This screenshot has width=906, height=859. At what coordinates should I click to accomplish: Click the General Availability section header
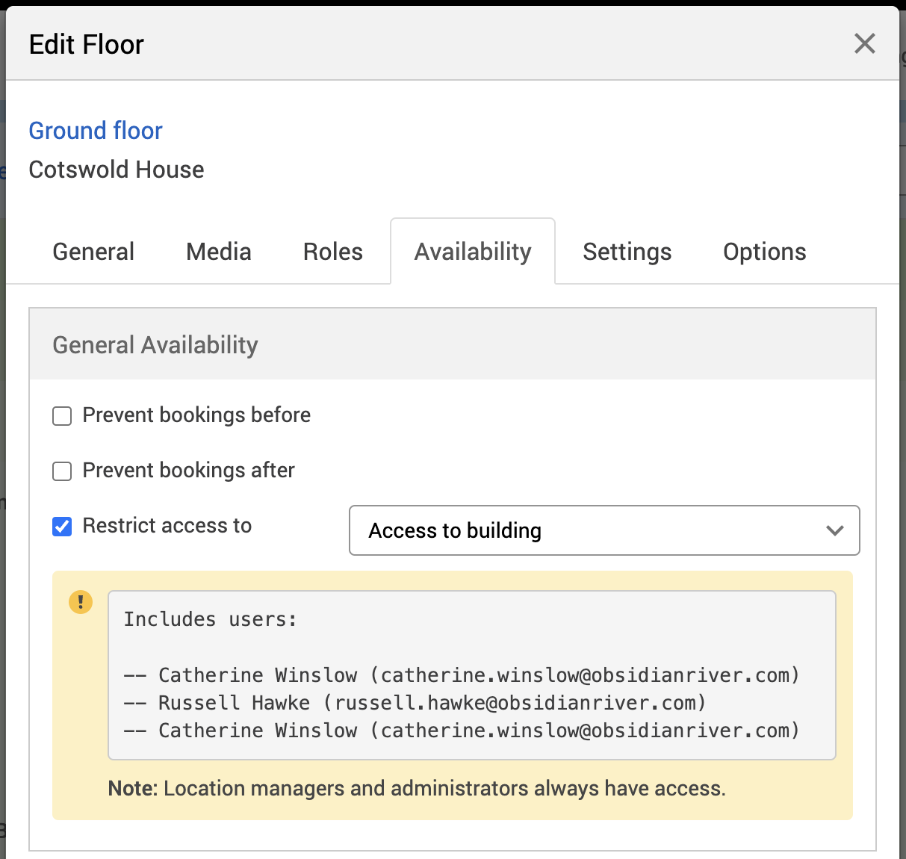(155, 345)
